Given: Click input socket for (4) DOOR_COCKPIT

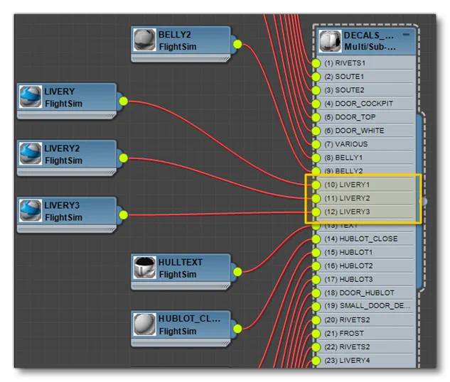Looking at the screenshot, I should (316, 104).
